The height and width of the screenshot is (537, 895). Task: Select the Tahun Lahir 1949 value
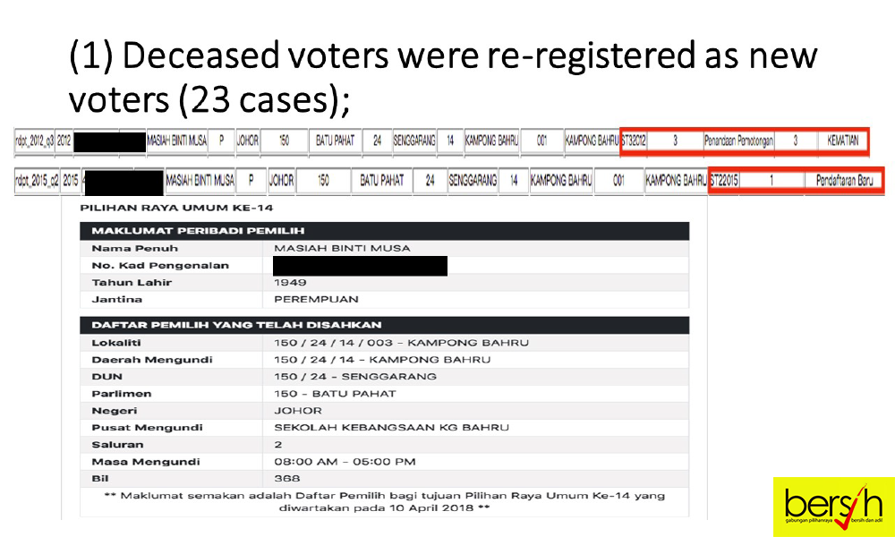pyautogui.click(x=290, y=283)
